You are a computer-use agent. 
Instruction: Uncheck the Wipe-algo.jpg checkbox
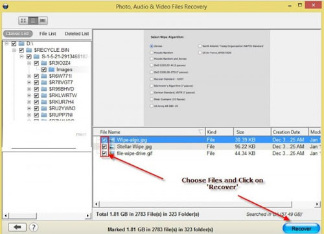coord(104,140)
